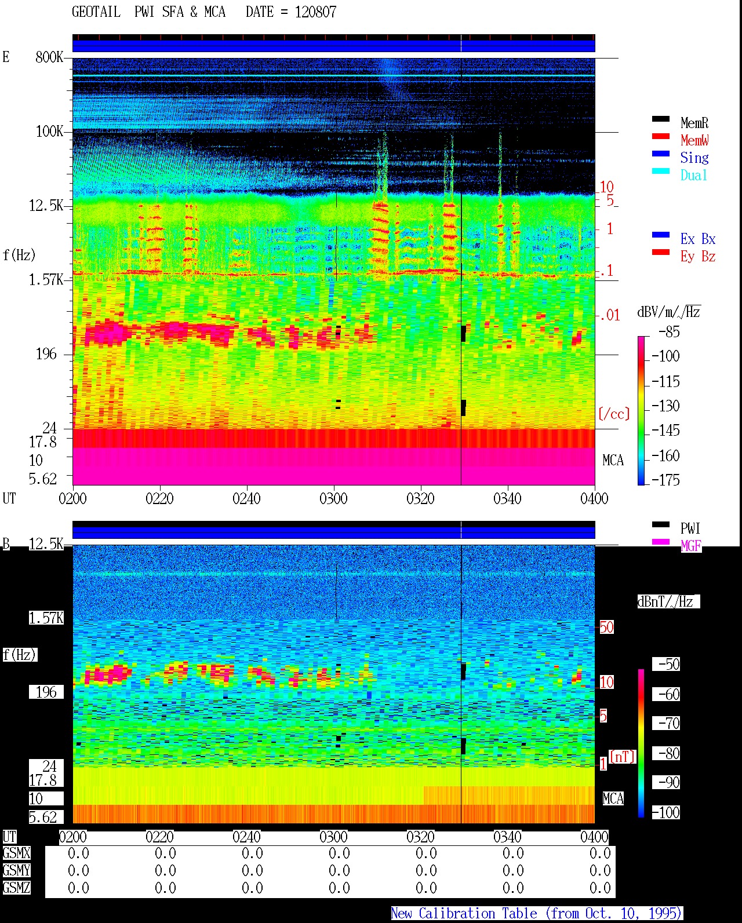Image resolution: width=742 pixels, height=923 pixels.
Task: Click the 0300 tick under the E spectrogram
Action: [333, 498]
